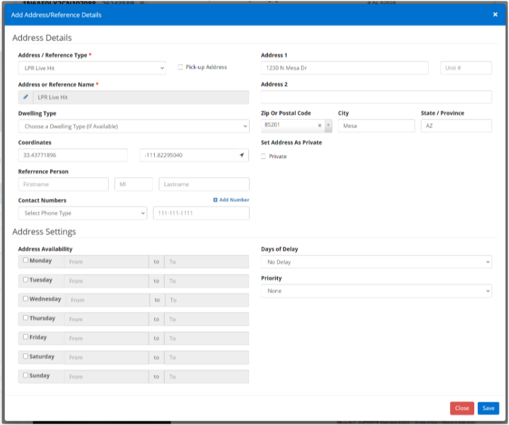Viewport: 509px width, 425px height.
Task: Tick the Sunday availability checkbox
Action: 26,375
